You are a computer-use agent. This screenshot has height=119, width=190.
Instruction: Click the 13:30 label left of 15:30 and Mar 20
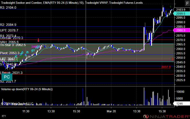(51, 111)
